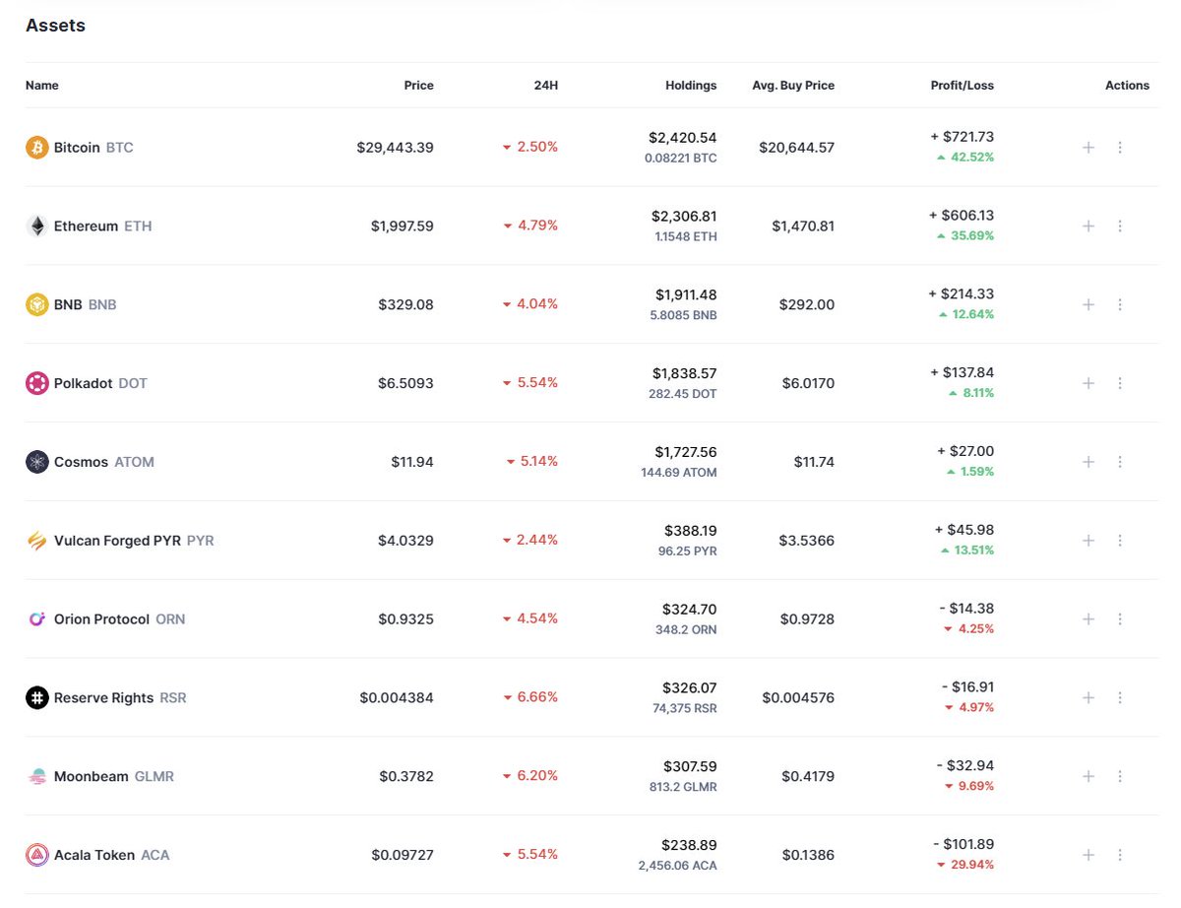Add transaction with plus icon for Acala Token
Viewport: 1181px width, 908px height.
point(1088,855)
